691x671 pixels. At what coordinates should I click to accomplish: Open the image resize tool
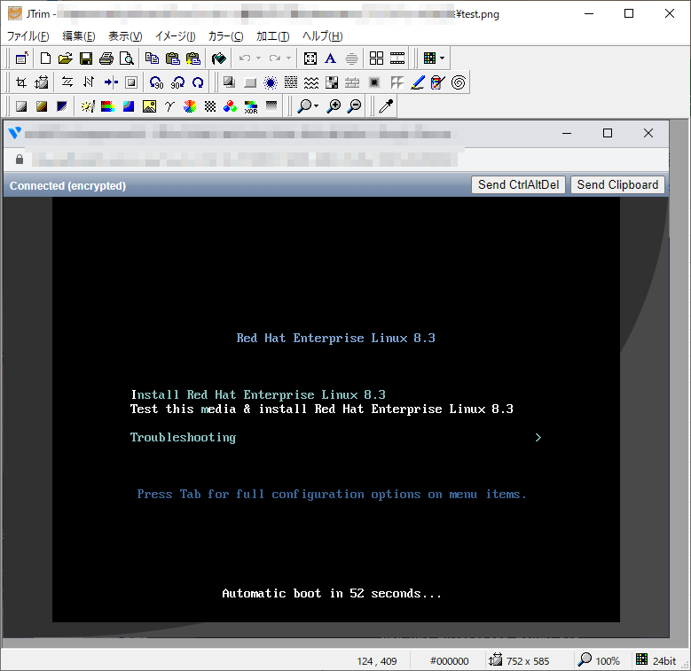click(x=42, y=82)
